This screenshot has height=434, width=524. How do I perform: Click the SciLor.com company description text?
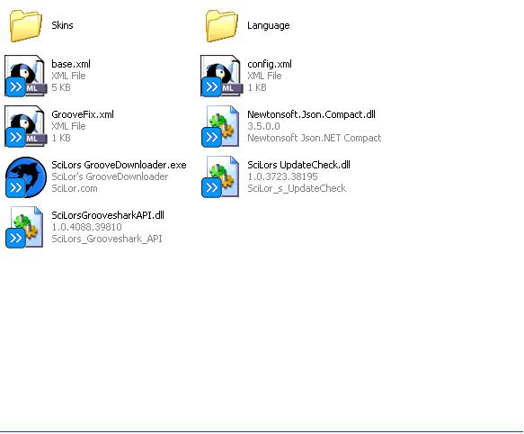(75, 188)
